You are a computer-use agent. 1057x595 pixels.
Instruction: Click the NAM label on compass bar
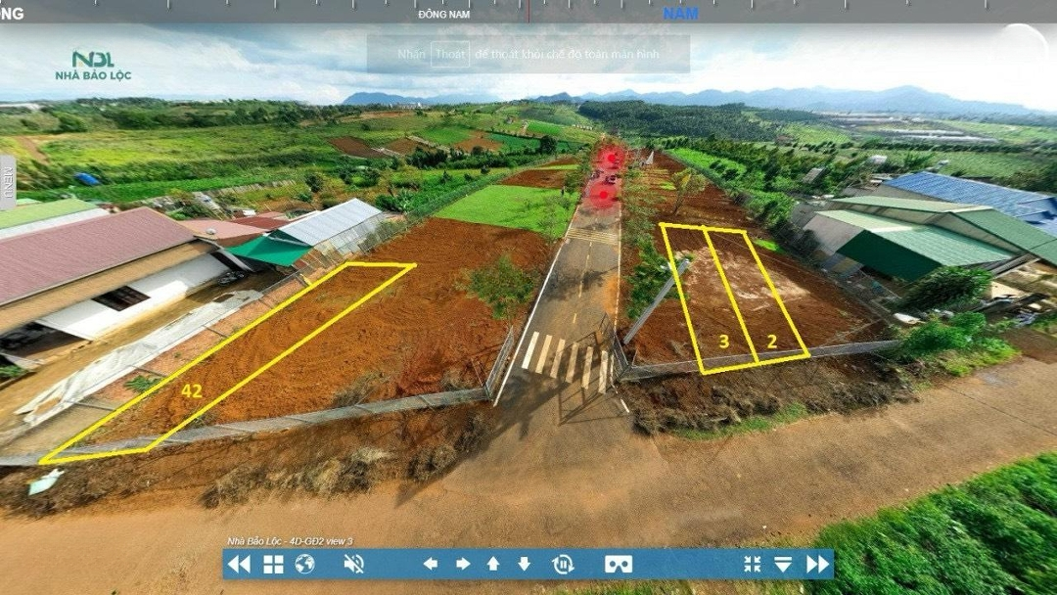[x=680, y=14]
